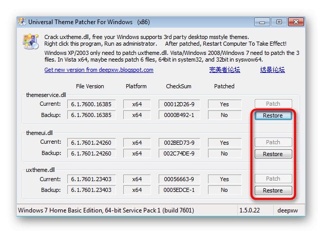322x233 pixels.
Task: Maximize the Universal Theme Patcher window
Action: pyautogui.click(x=279, y=22)
